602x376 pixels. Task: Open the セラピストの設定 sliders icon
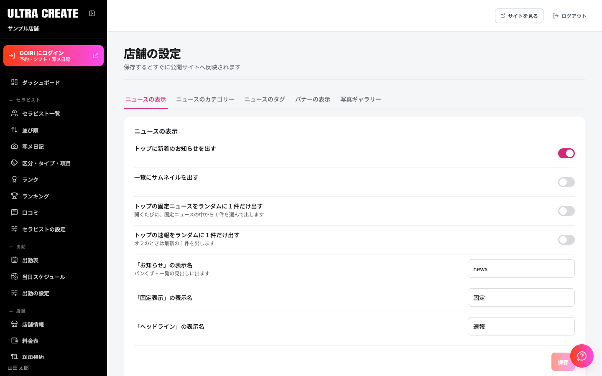(14, 229)
